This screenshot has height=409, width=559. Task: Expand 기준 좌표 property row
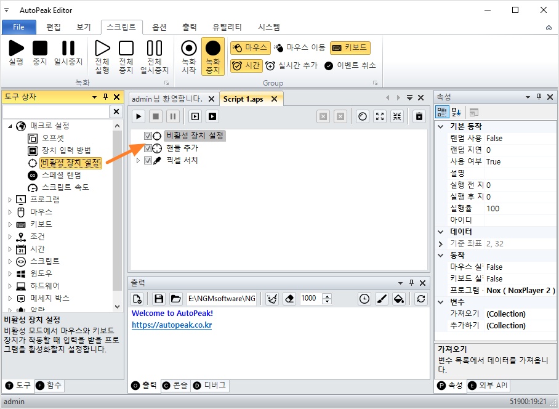(441, 244)
